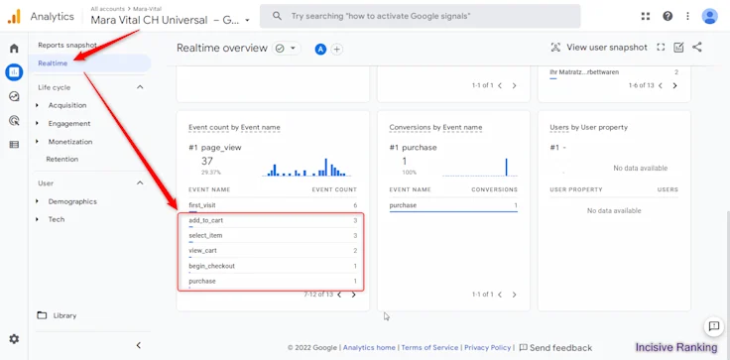Click inside the Analytics search field
This screenshot has width=730, height=360.
click(420, 16)
